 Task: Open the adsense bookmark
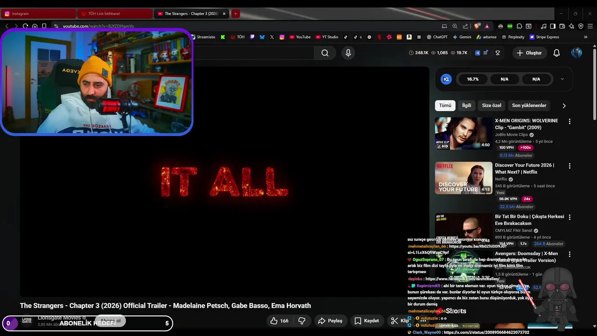coord(486,37)
